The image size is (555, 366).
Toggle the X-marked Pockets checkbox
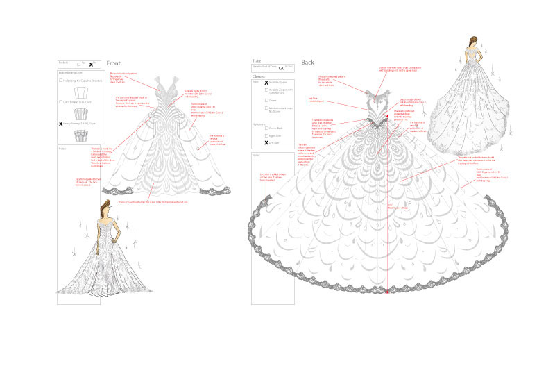click(91, 65)
